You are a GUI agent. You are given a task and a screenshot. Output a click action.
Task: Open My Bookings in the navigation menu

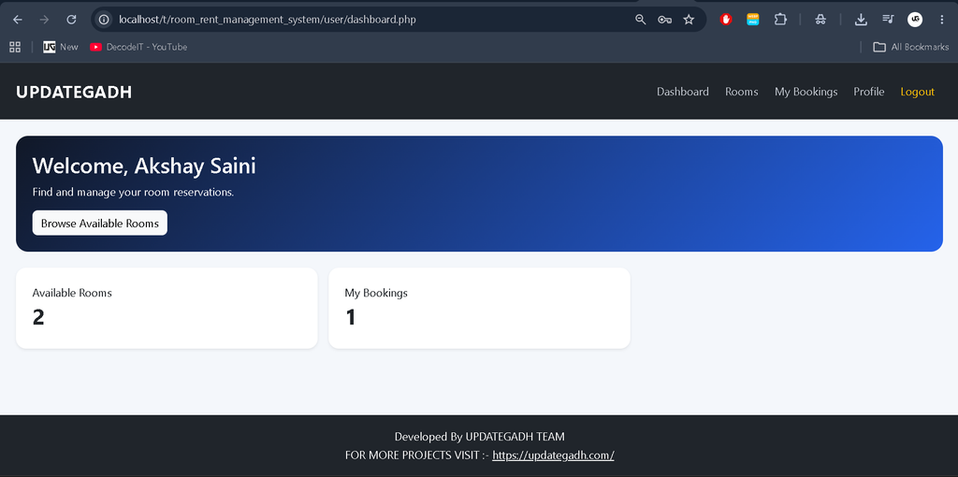coord(806,92)
